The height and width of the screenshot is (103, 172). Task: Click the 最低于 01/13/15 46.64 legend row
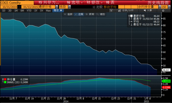(145, 24)
